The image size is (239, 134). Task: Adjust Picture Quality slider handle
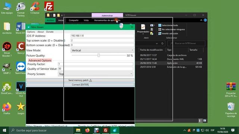[x=99, y=55]
